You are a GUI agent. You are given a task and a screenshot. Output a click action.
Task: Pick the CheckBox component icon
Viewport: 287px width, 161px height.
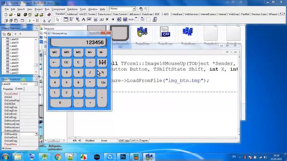pyautogui.click(x=107, y=20)
